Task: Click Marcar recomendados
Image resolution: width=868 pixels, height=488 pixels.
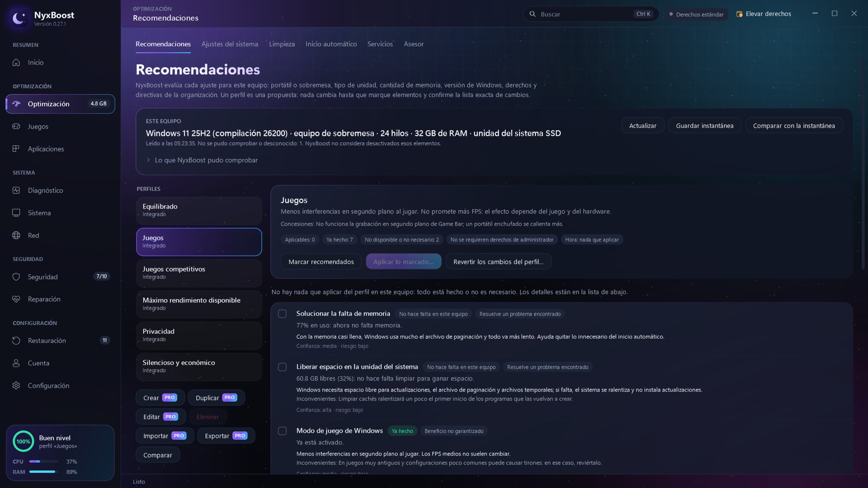Action: (x=321, y=261)
